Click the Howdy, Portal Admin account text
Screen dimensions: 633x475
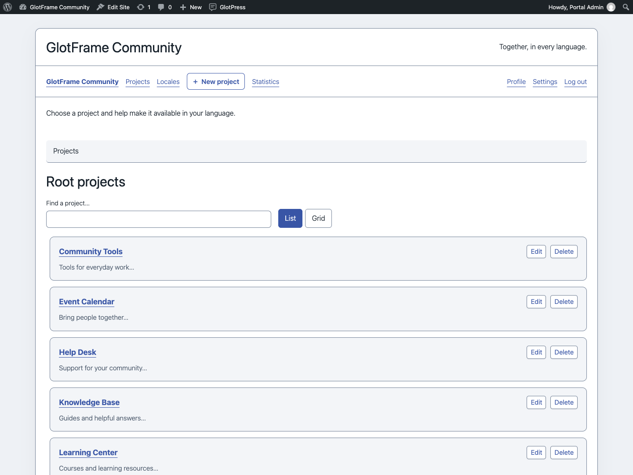(576, 7)
